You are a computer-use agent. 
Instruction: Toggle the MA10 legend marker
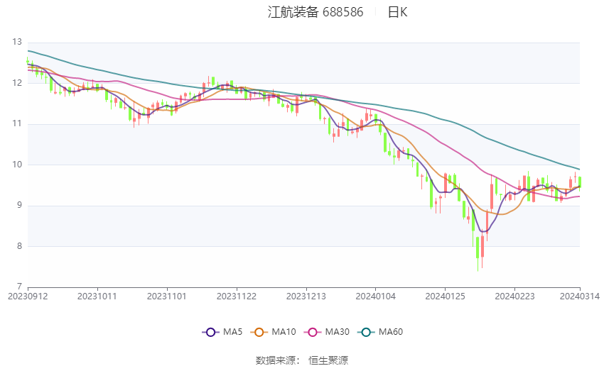pyautogui.click(x=259, y=332)
